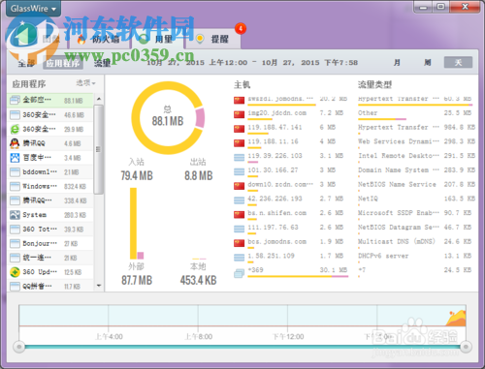Select the 百度中… Baidu paw icon
485x369 pixels.
[x=15, y=158]
